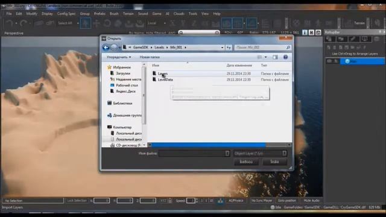The image size is (386, 217).
Task: Activate the Rotate tool in toolbar
Action: 107,23
